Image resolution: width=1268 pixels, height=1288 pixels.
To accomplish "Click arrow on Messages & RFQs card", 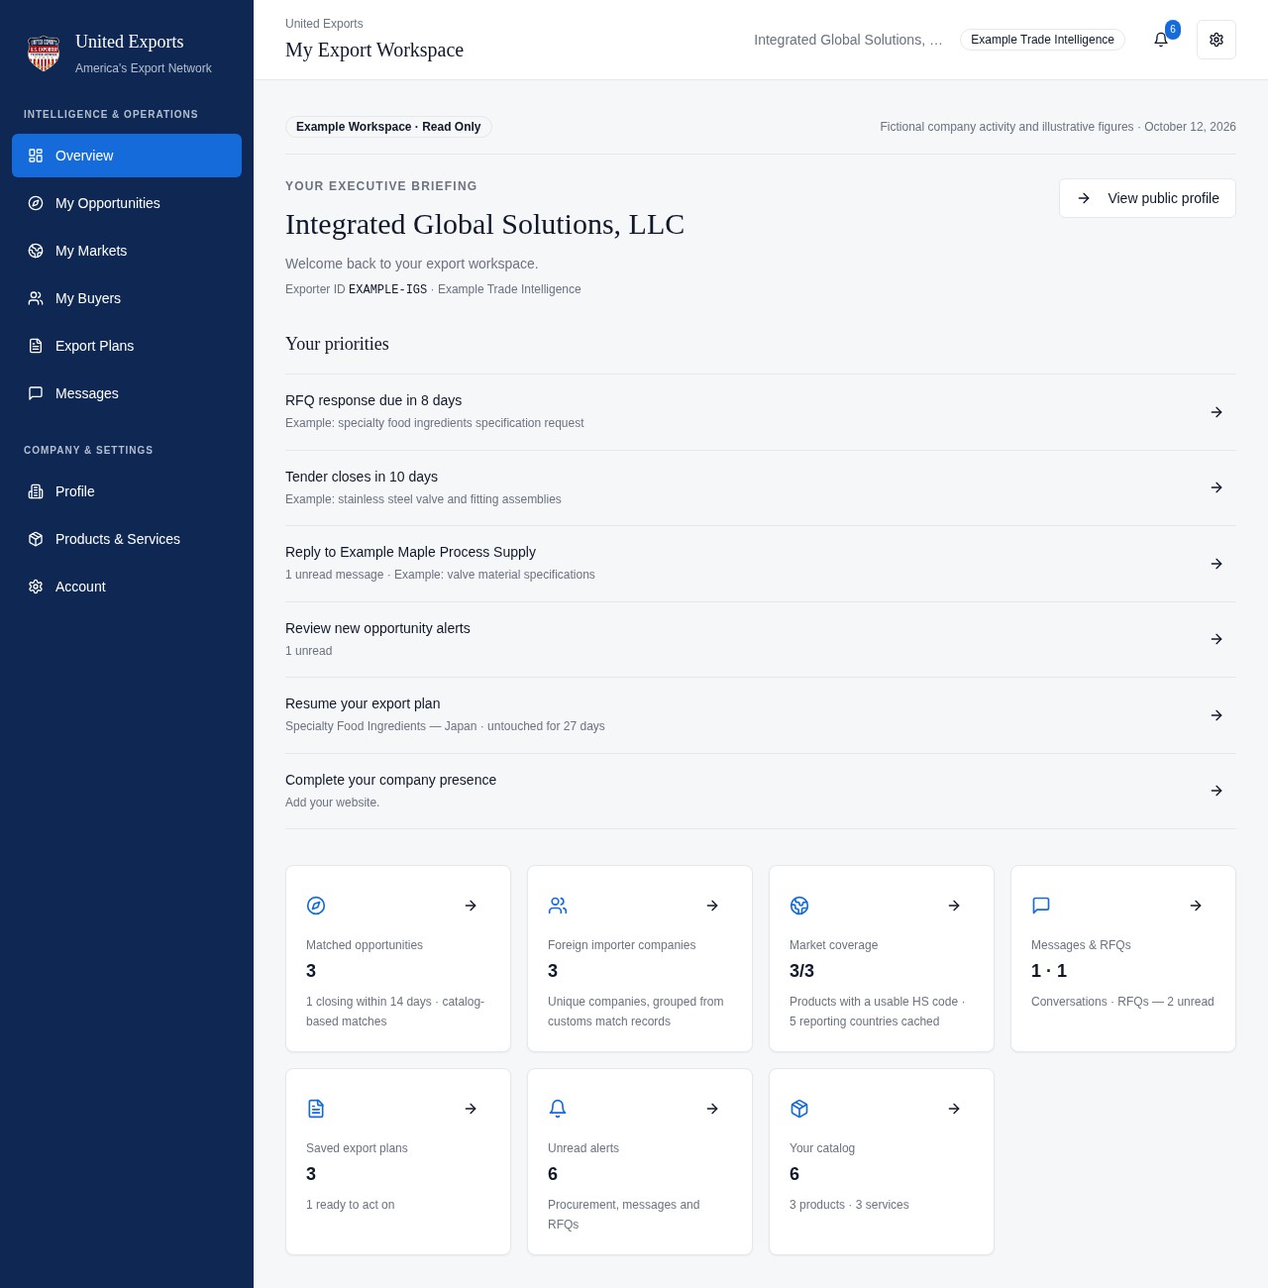I will [x=1196, y=906].
